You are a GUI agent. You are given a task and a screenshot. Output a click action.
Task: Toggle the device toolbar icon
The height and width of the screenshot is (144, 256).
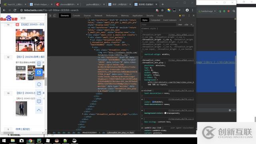54,16
